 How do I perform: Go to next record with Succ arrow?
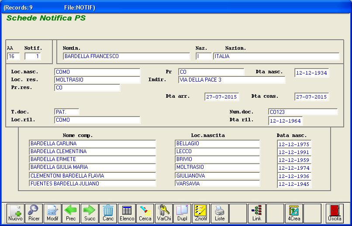[x=90, y=213]
